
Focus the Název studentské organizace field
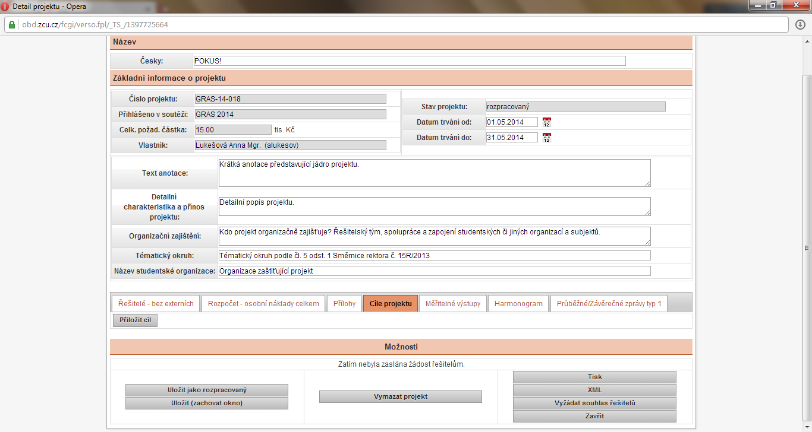[435, 271]
